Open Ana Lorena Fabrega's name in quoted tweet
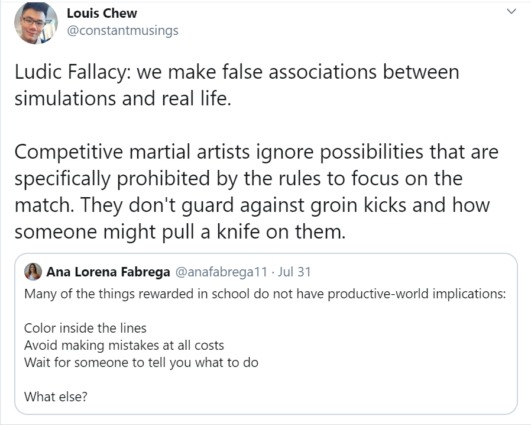Viewport: 531px width, 425px height. [x=108, y=272]
